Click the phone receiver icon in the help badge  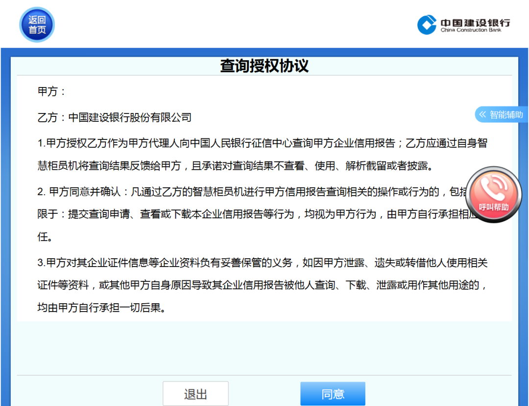click(x=494, y=188)
